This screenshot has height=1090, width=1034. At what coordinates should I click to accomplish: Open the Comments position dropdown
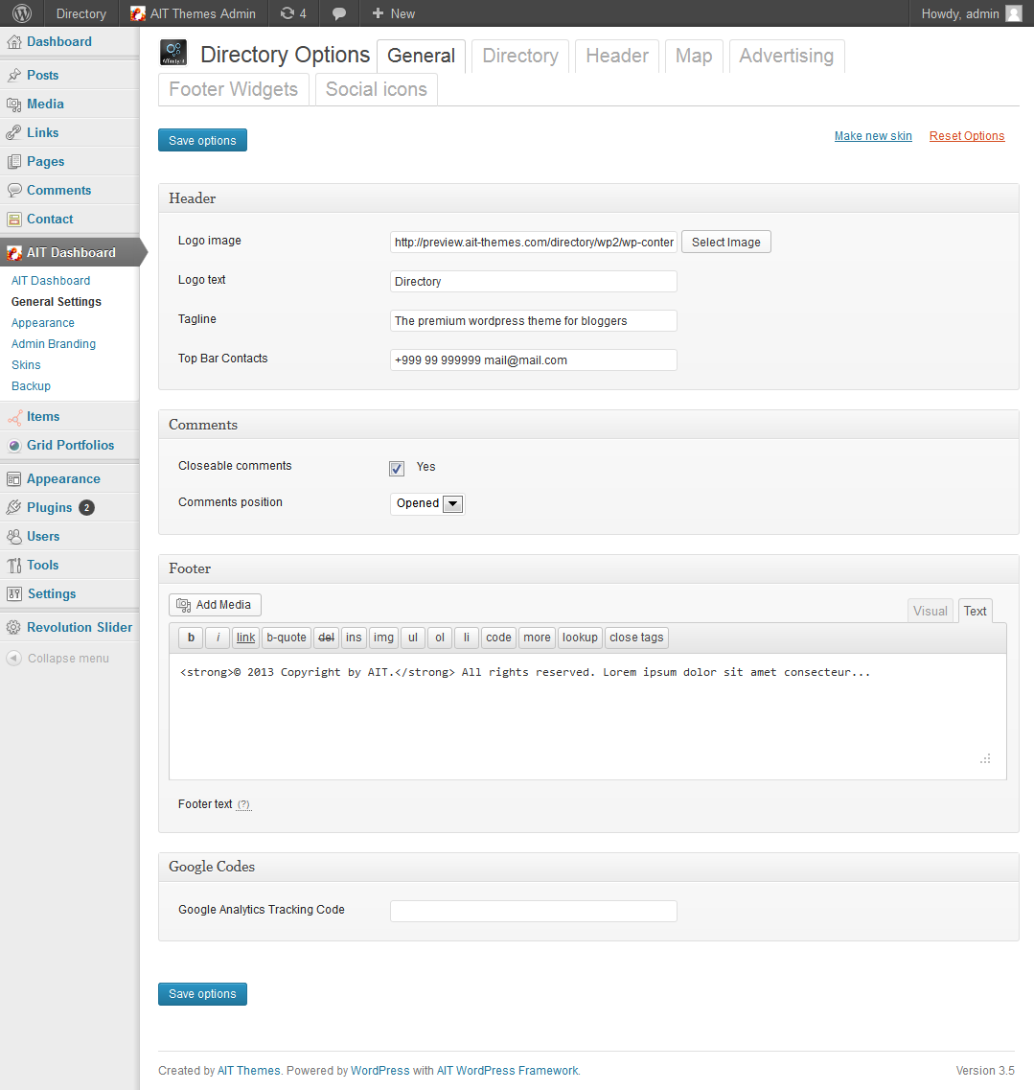click(427, 503)
